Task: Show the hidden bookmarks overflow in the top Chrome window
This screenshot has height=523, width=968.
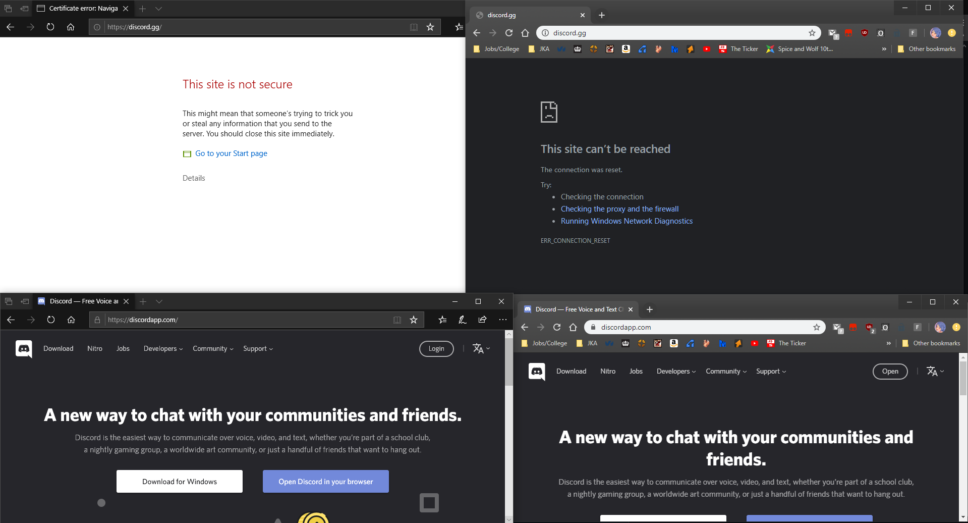Action: point(884,49)
